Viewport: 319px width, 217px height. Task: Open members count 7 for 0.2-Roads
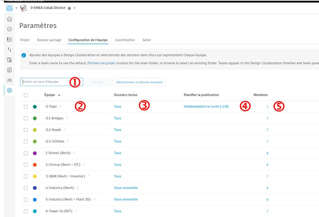point(267,130)
